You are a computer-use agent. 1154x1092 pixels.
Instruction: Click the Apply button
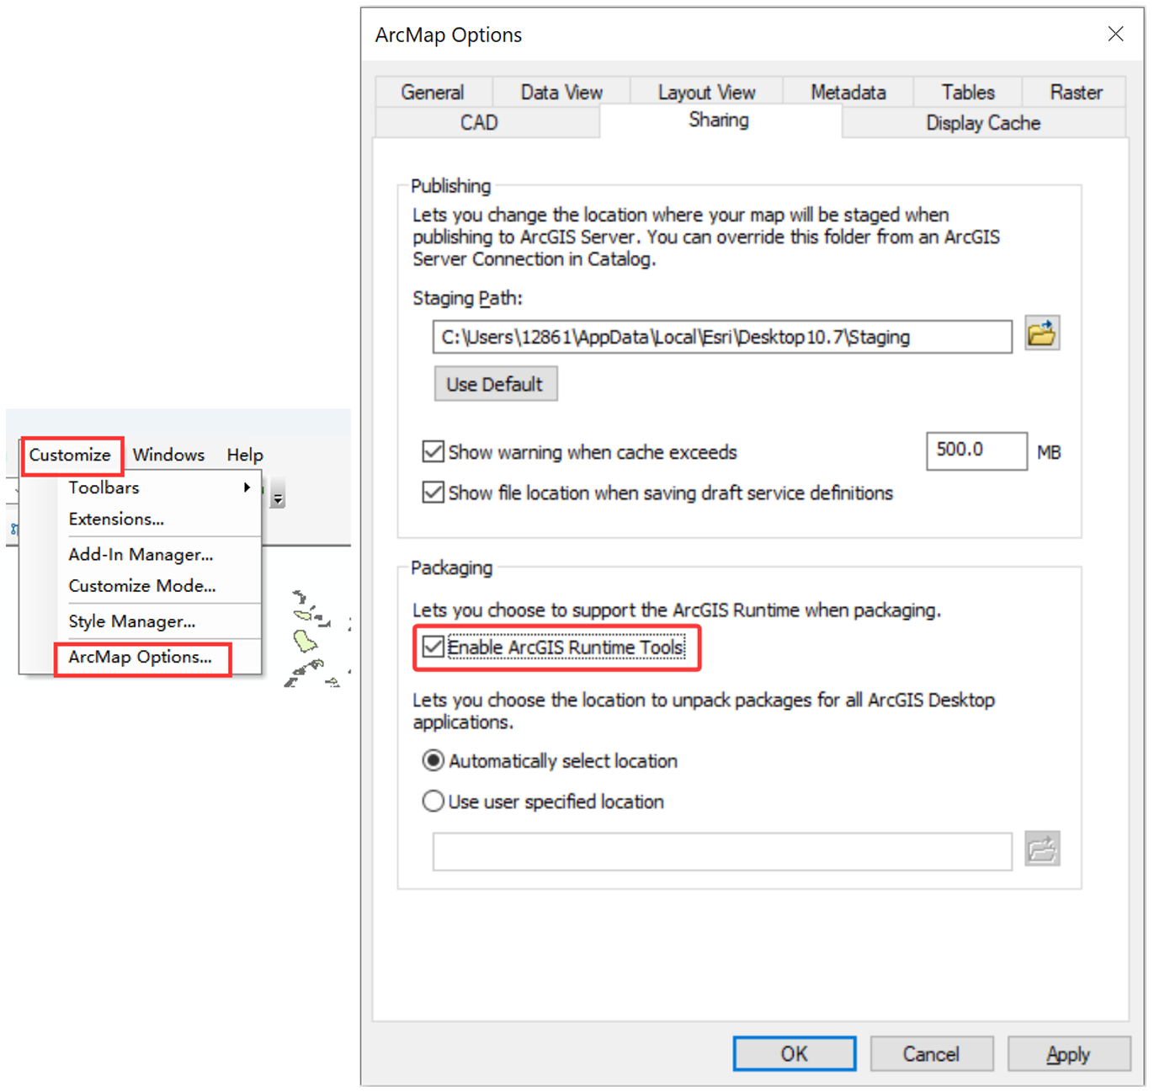point(1068,1054)
